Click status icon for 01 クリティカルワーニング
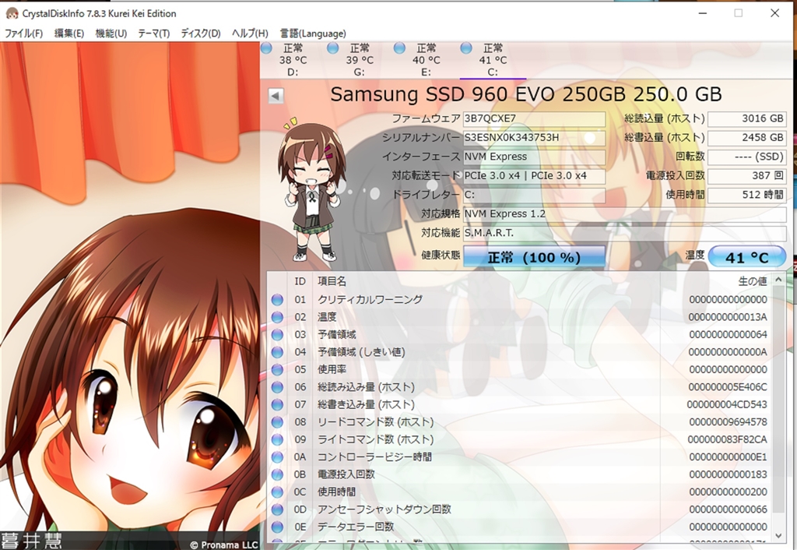This screenshot has width=797, height=550. click(277, 300)
